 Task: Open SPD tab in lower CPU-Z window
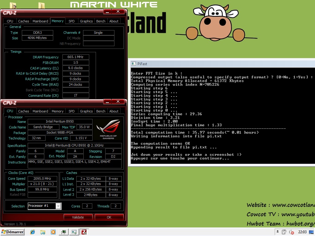click(71, 111)
